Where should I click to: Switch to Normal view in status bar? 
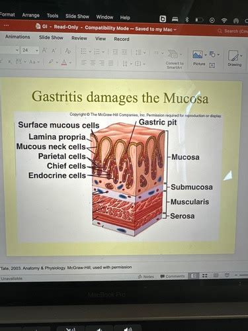pyautogui.click(x=194, y=275)
